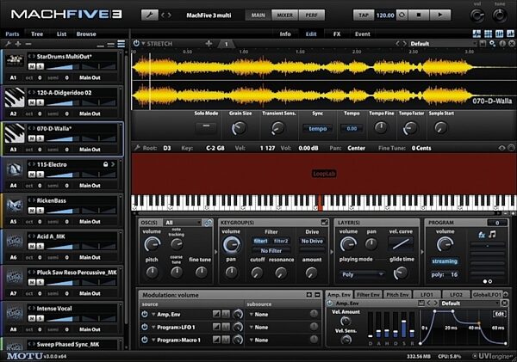Click the link icon in the OSC(S) panel

[208, 223]
